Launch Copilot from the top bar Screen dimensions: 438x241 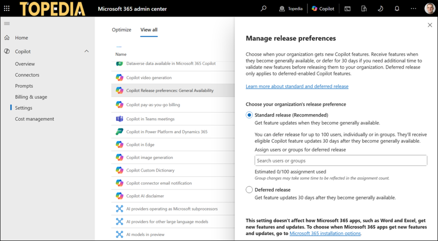tap(323, 9)
